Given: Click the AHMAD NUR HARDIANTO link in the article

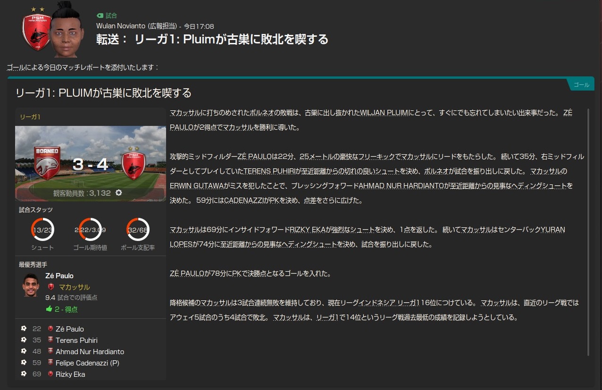Looking at the screenshot, I should click(401, 186).
